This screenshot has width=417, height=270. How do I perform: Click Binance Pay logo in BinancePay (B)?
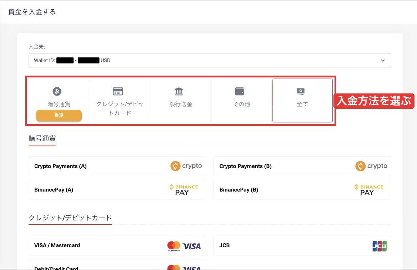(368, 190)
